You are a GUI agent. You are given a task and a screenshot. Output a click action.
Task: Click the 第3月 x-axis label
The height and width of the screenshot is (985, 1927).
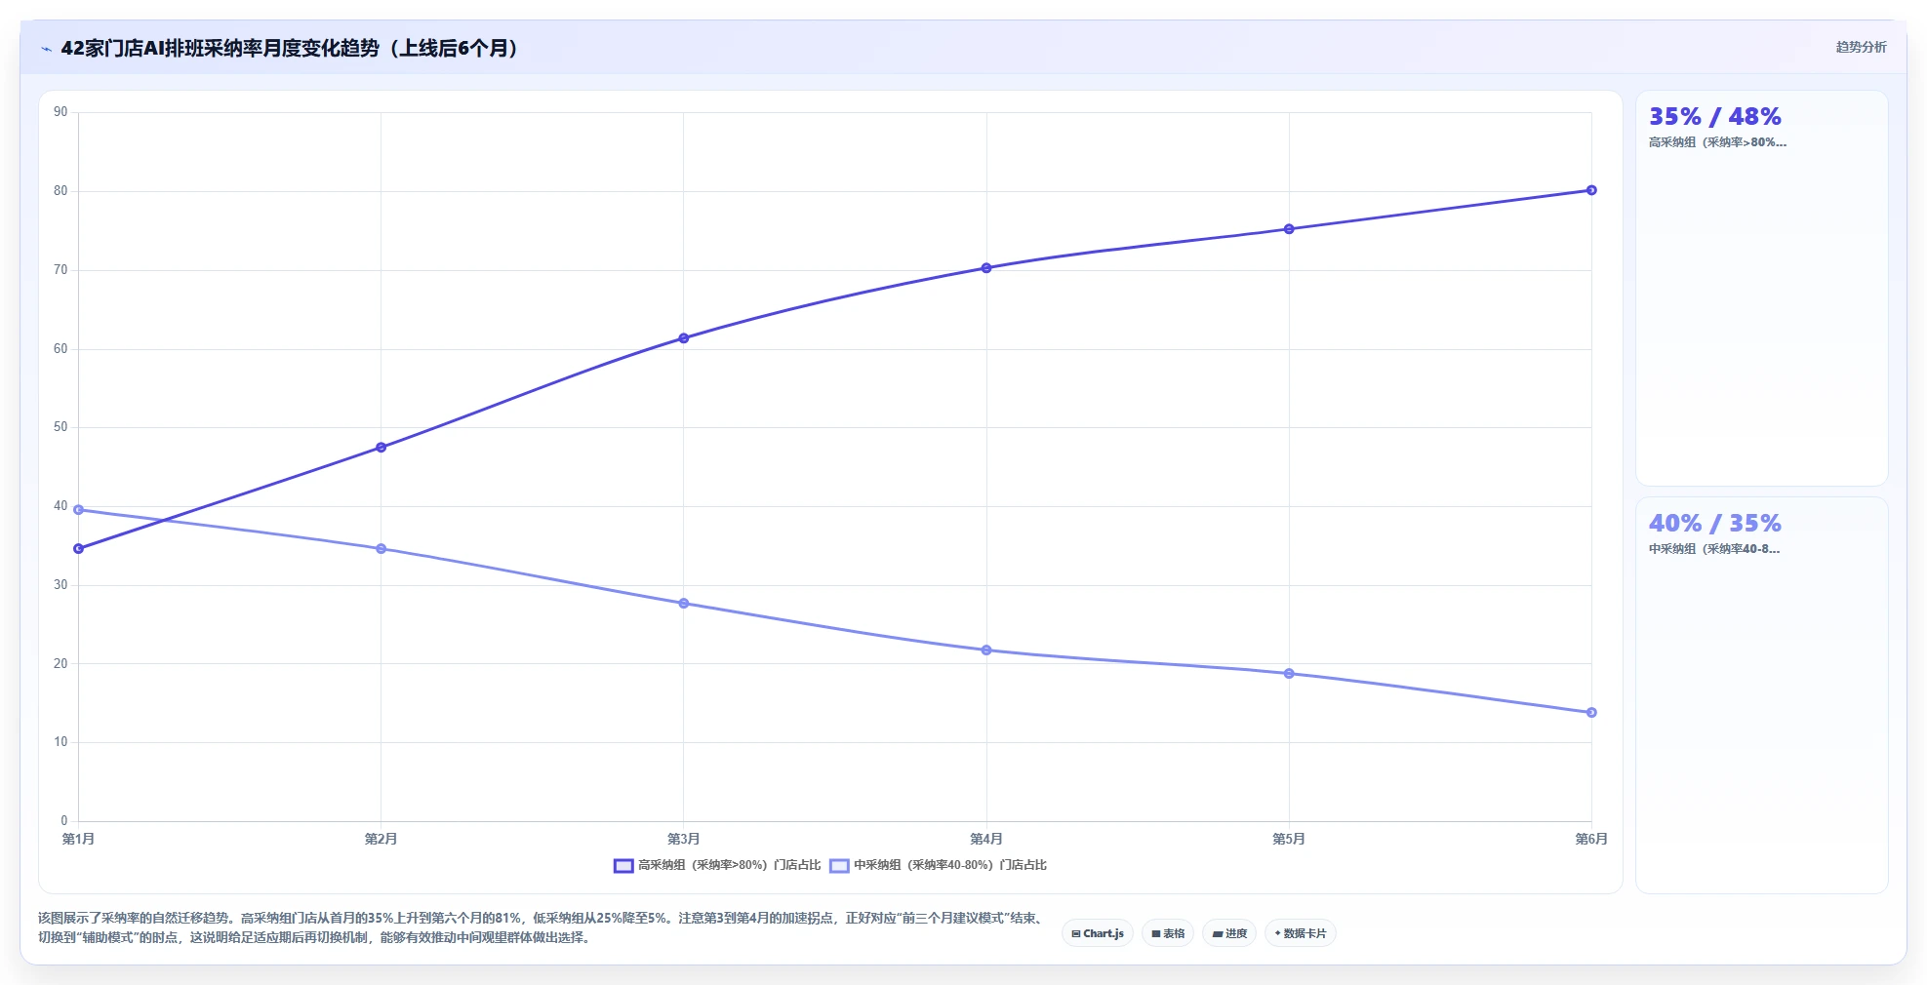click(684, 839)
